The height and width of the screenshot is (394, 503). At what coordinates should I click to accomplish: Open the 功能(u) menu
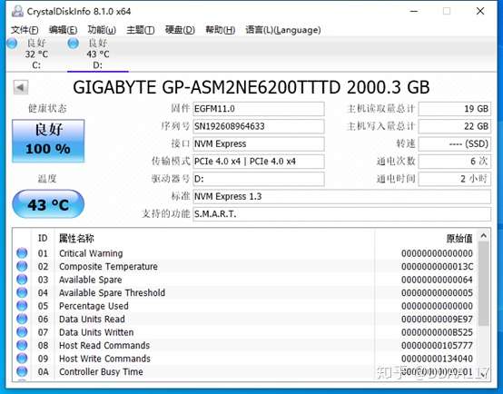pyautogui.click(x=102, y=30)
